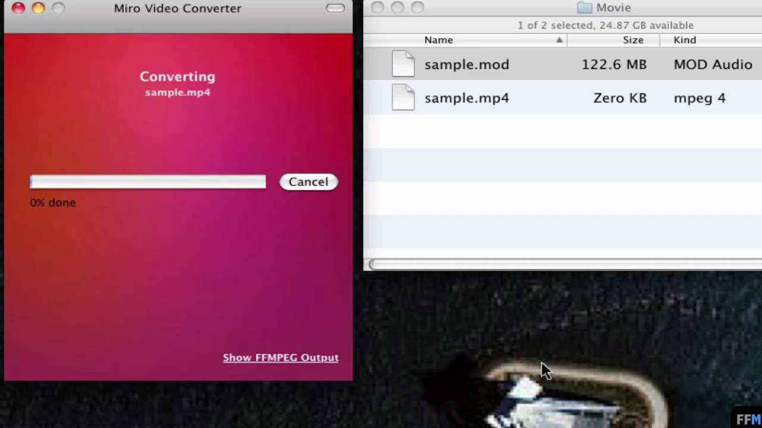Select the sample.mp4 file name

point(467,98)
